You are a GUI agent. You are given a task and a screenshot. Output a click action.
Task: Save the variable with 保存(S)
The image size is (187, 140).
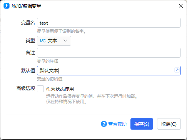coord(142,124)
